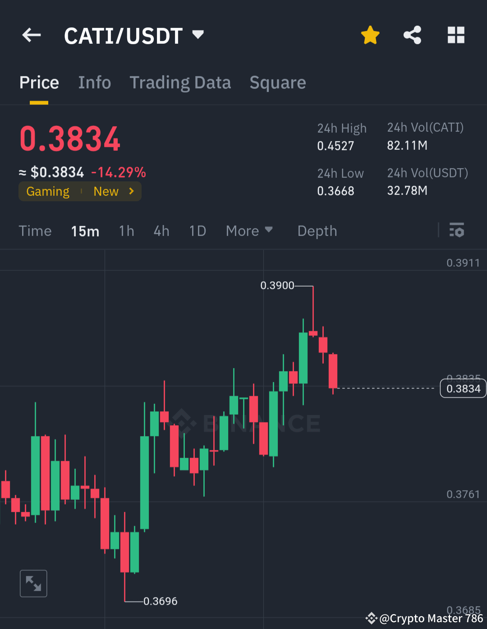Screen dimensions: 487x629
Task: Open the trading pair selector next to CATI/USDT
Action: [x=198, y=35]
